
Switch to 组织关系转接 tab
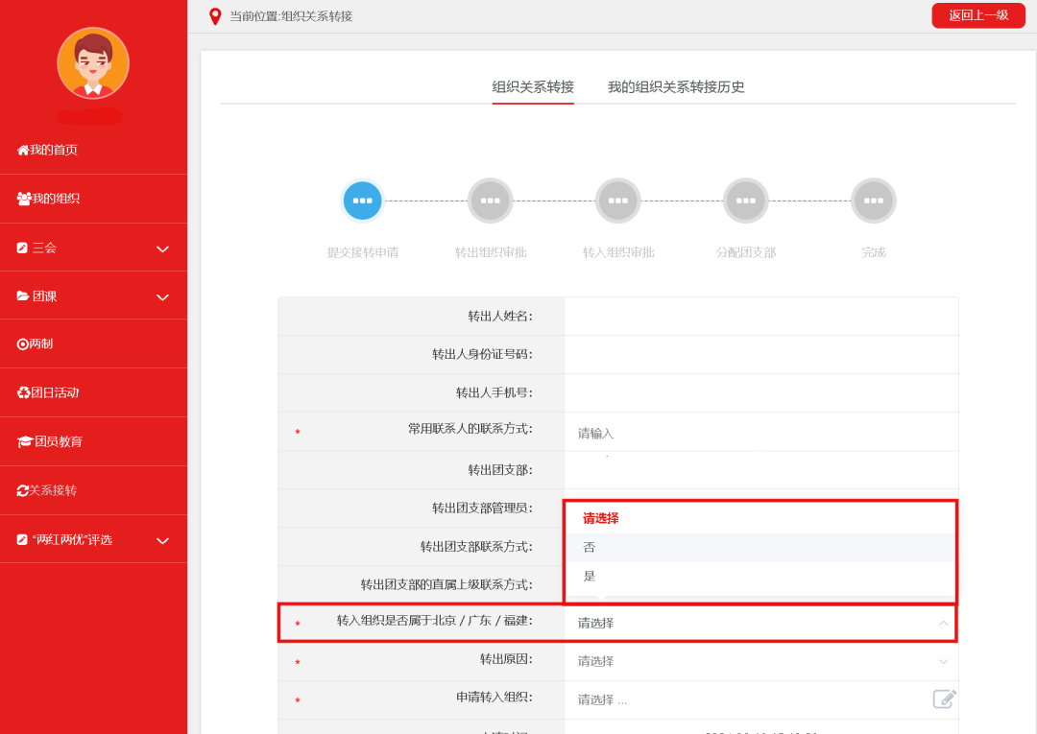(533, 87)
